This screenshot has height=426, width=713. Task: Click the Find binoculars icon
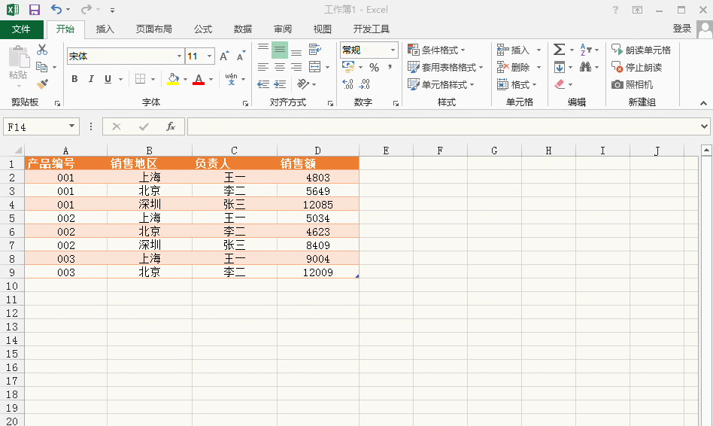tap(586, 67)
